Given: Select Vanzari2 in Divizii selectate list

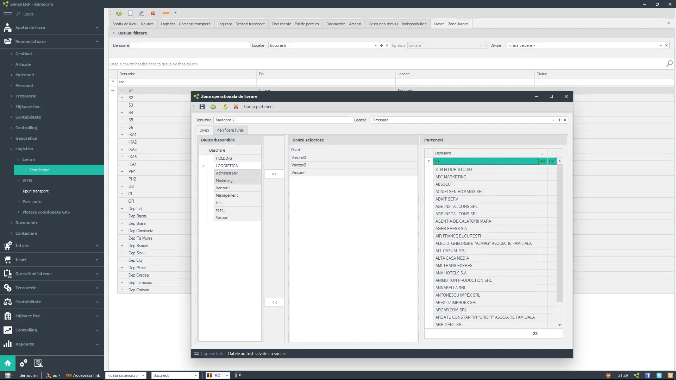Looking at the screenshot, I should point(353,165).
